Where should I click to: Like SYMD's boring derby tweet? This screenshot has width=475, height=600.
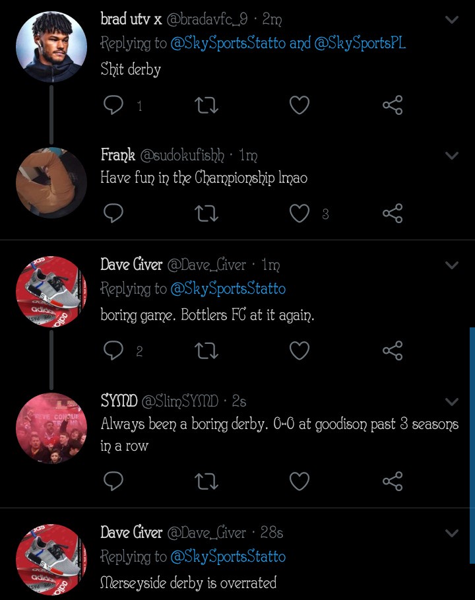[300, 481]
